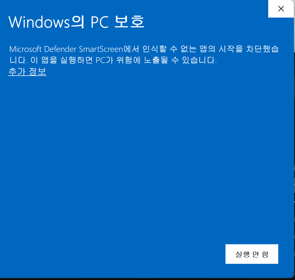Cancel app launch with 실행 안 함
The height and width of the screenshot is (280, 295).
point(252,254)
